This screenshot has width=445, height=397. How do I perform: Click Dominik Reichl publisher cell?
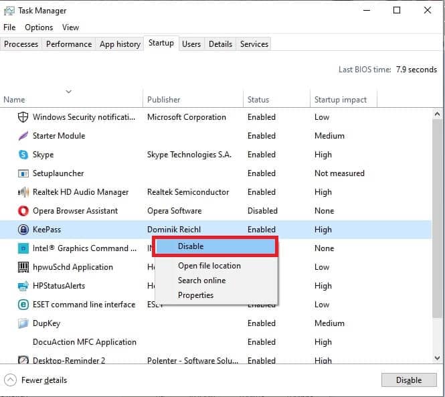tap(174, 230)
